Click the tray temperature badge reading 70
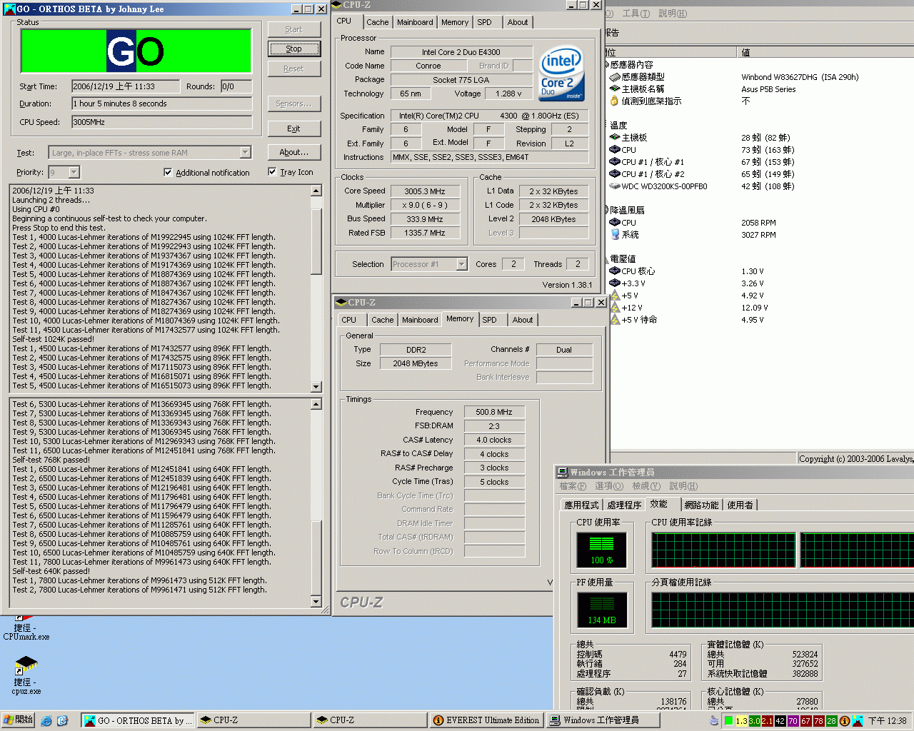 (793, 721)
